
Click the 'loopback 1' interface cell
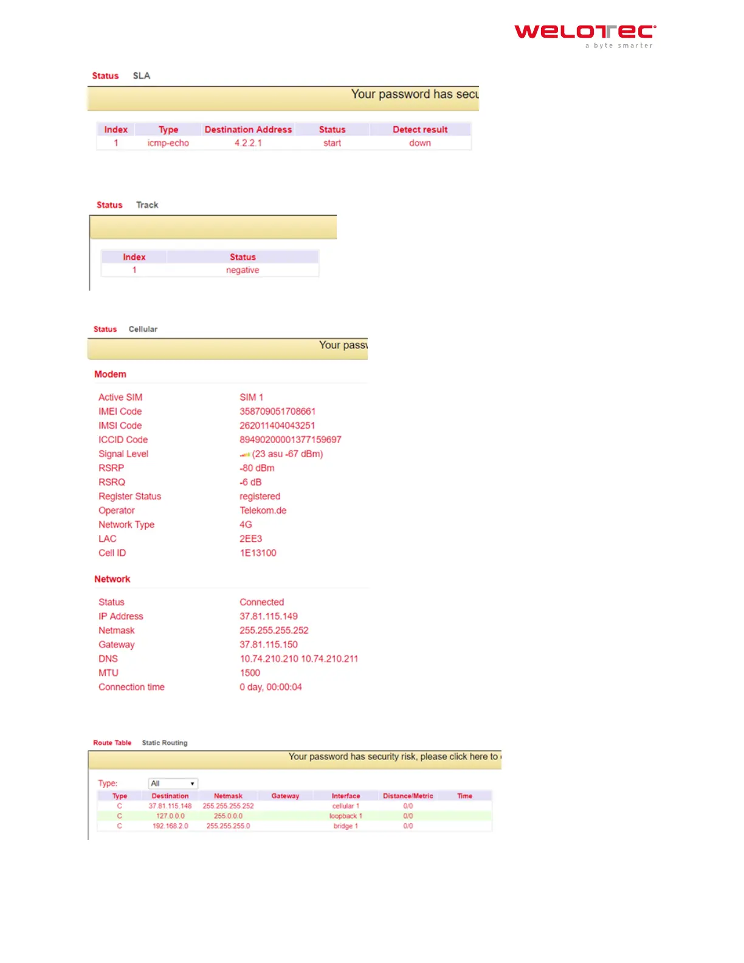point(345,816)
